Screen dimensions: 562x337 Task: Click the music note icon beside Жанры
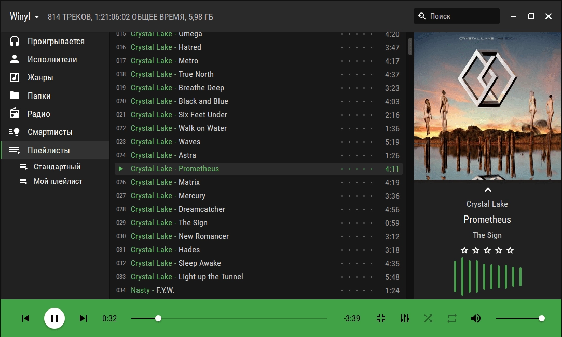[x=15, y=77]
